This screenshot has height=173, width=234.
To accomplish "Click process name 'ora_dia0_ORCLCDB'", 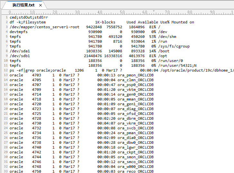I will coord(136,138).
